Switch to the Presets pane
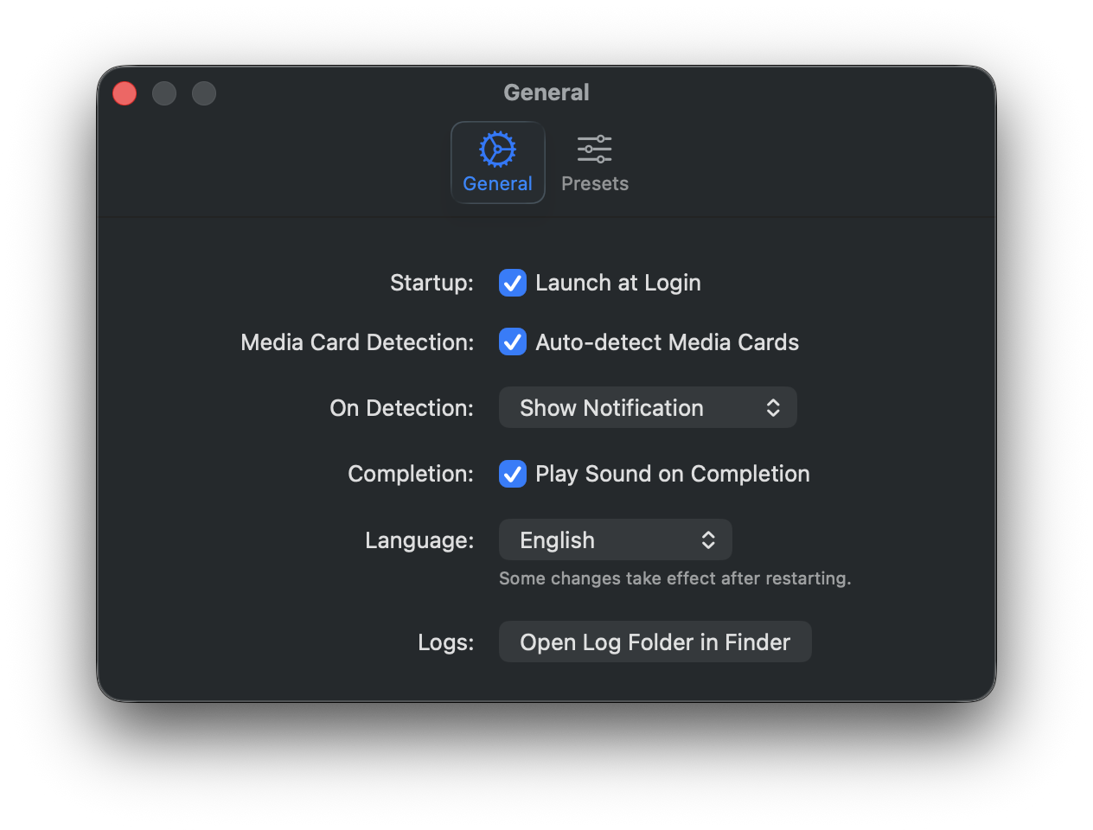 click(594, 163)
